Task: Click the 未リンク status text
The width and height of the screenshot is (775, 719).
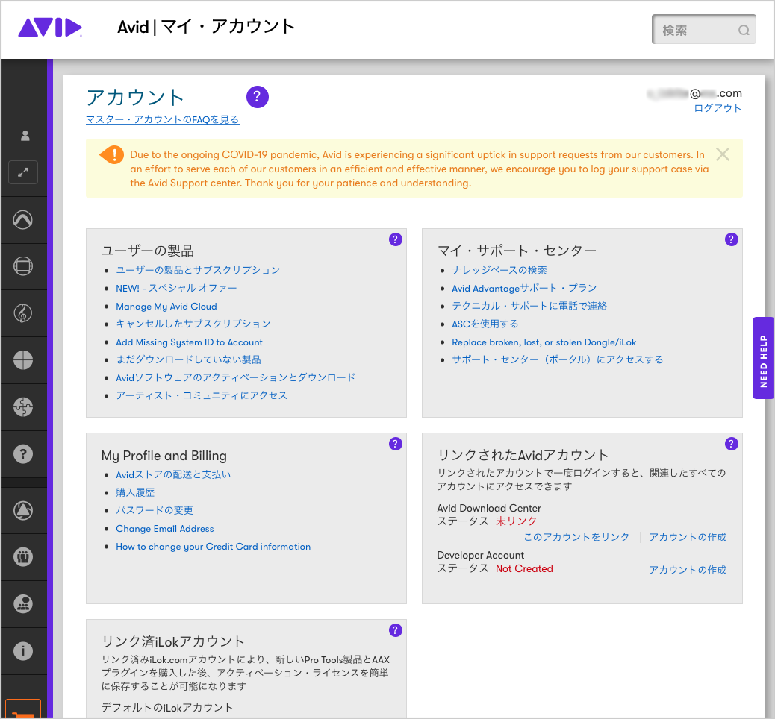Action: [516, 521]
